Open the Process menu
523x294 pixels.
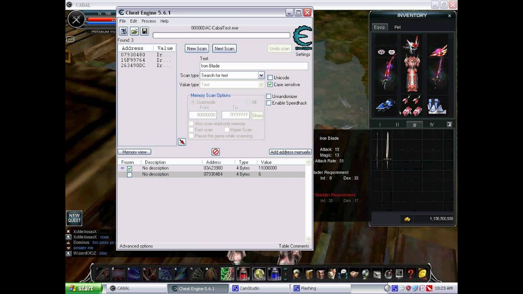pos(149,21)
